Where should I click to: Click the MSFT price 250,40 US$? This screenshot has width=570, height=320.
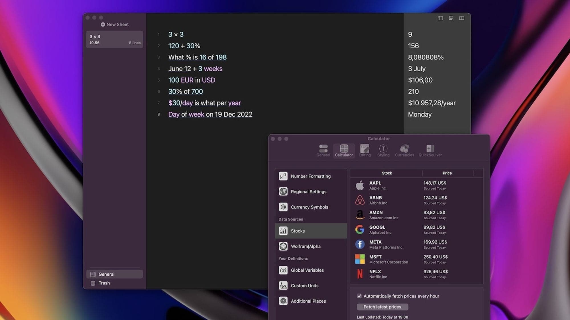[435, 257]
